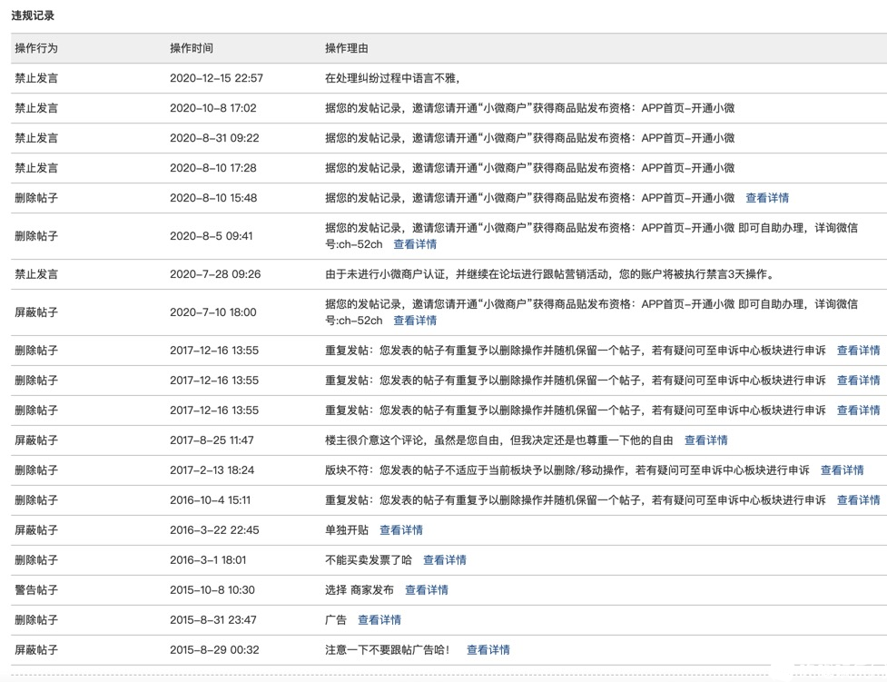This screenshot has height=682, width=887.
Task: Click 禁止发言 in the 2020-12-15 row
Action: pos(36,78)
